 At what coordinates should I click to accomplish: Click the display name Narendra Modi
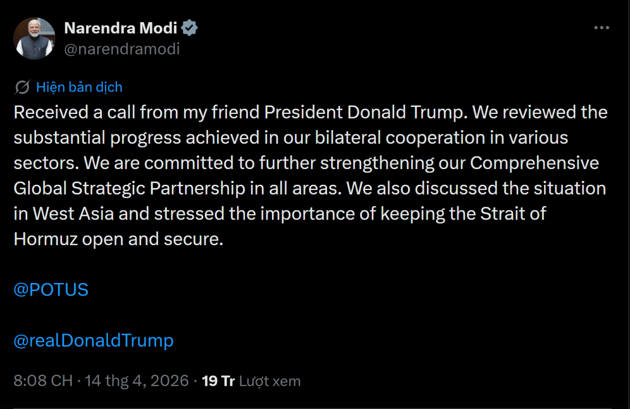click(121, 28)
